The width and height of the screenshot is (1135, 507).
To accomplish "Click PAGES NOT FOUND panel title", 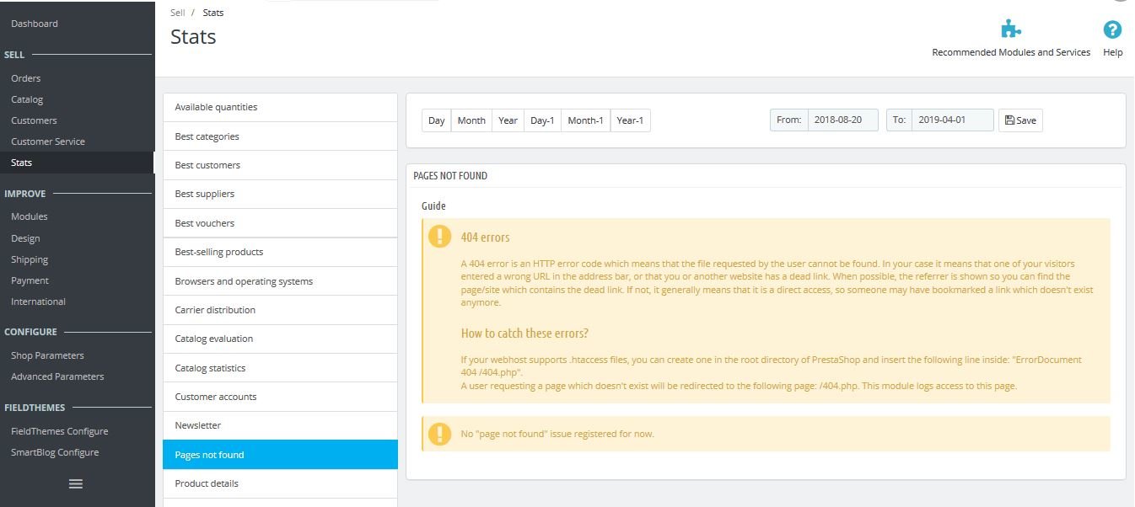I will point(450,176).
